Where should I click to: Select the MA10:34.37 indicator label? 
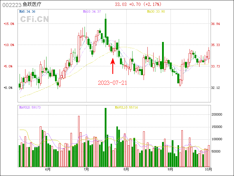92,11
